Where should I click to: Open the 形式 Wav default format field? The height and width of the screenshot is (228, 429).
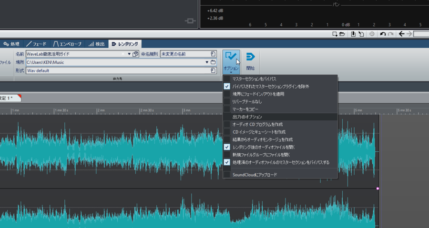(x=121, y=70)
